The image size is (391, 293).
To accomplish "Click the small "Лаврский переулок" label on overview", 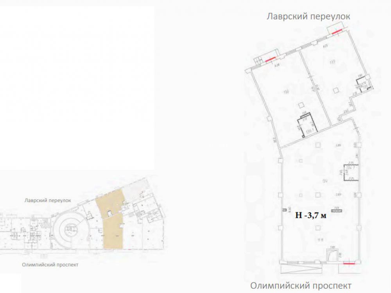I will [47, 200].
